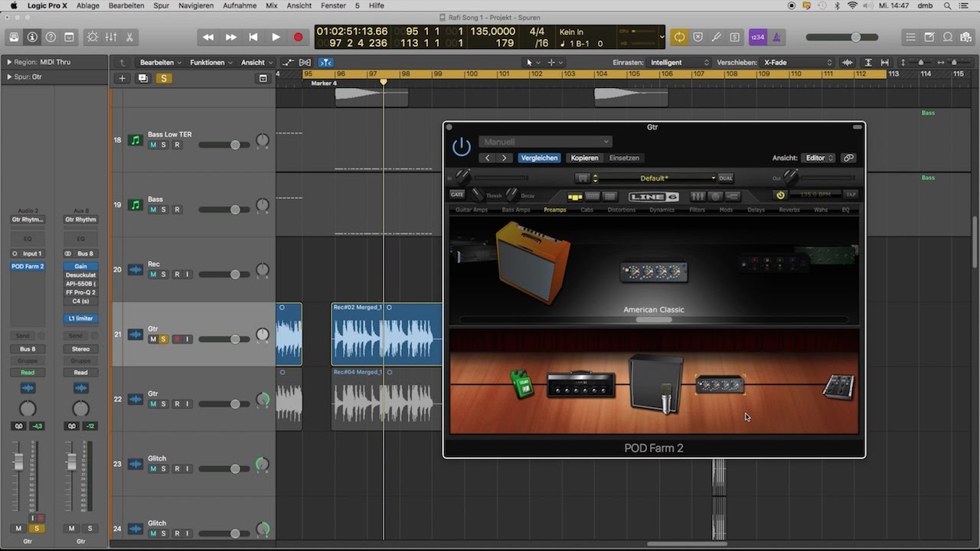Click the Vergleichen button
The height and width of the screenshot is (551, 980).
pos(539,158)
